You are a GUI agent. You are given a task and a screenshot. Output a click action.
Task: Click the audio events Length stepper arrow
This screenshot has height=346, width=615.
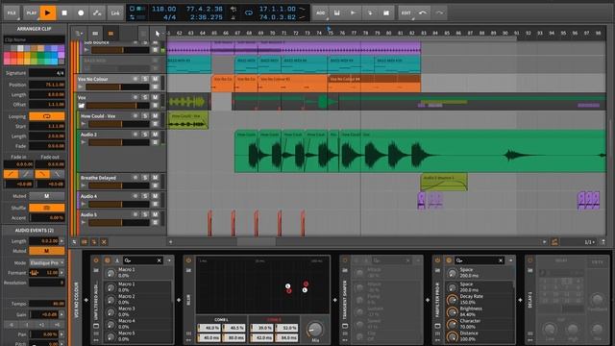point(61,241)
